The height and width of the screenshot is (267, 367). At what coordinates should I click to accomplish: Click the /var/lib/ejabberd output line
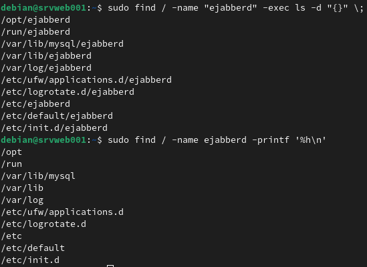pyautogui.click(x=46, y=56)
